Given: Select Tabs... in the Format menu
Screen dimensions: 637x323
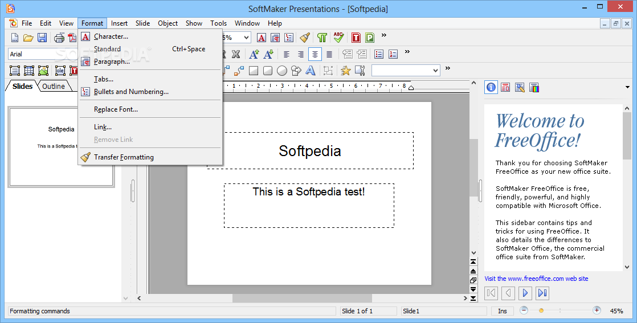Looking at the screenshot, I should (150, 79).
